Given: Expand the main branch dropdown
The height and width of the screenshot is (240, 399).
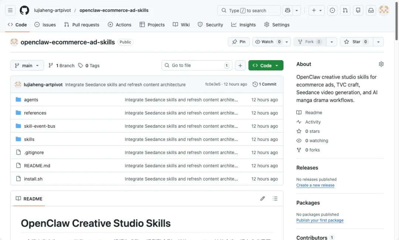Looking at the screenshot, I should click(27, 65).
